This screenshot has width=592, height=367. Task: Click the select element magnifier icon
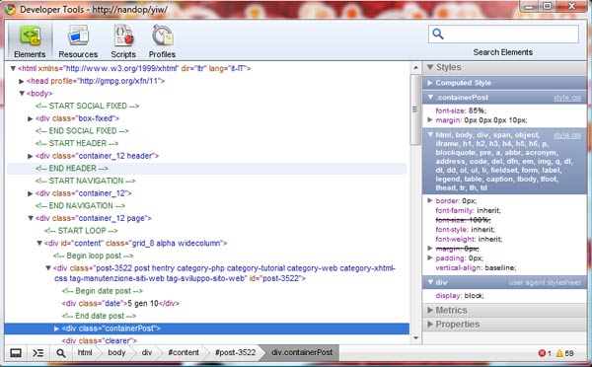(x=61, y=353)
